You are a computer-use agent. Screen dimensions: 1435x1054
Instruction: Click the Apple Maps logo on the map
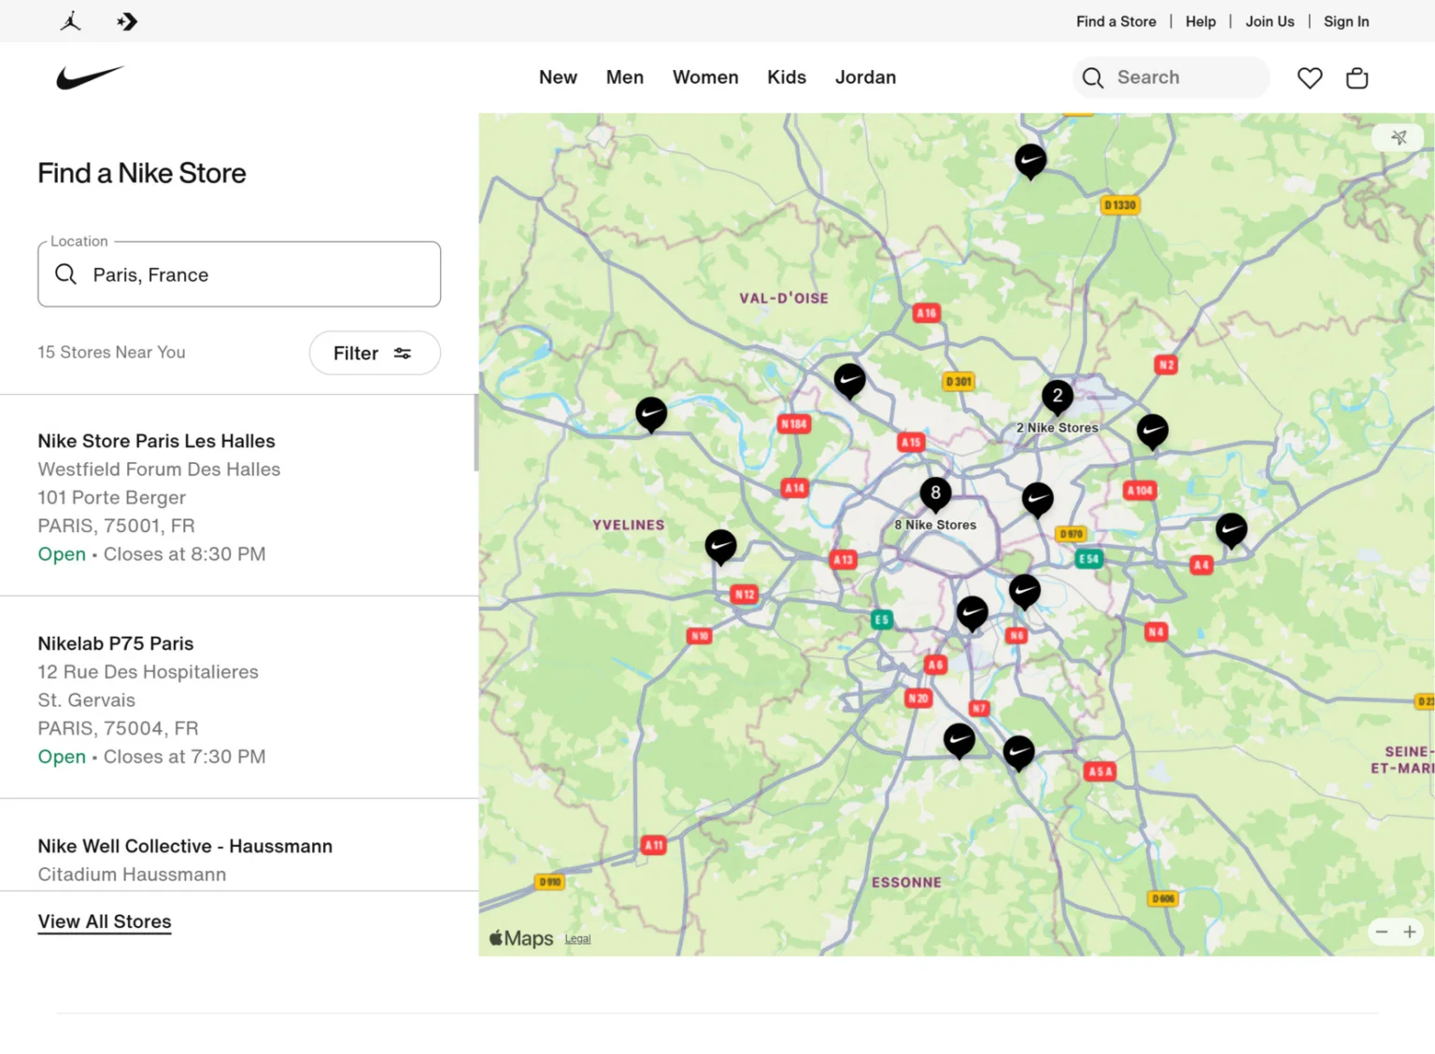click(x=519, y=938)
